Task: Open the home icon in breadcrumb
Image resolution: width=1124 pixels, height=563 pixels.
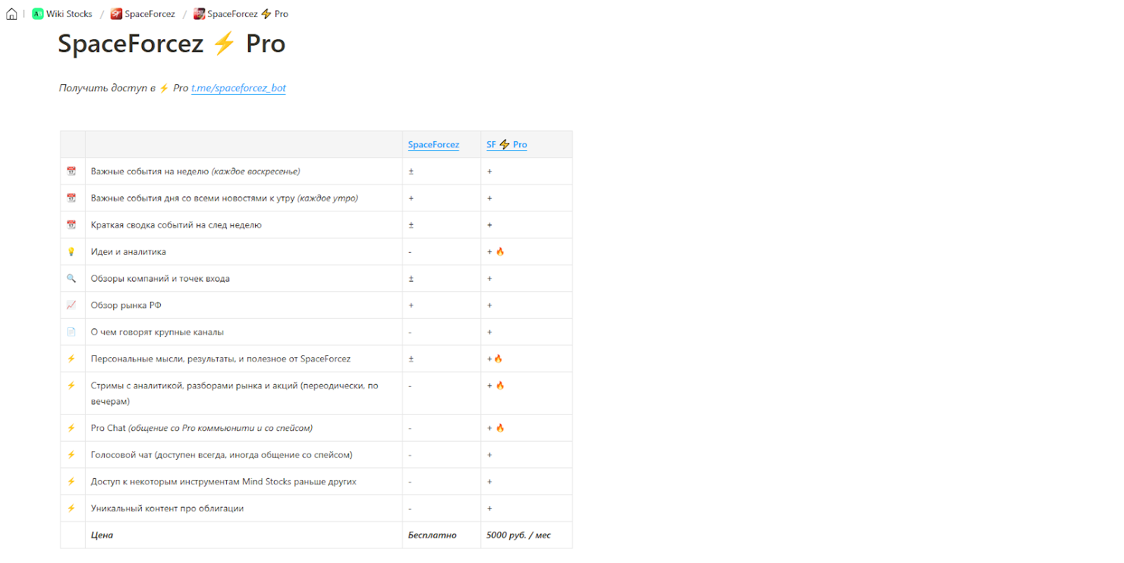Action: click(12, 13)
